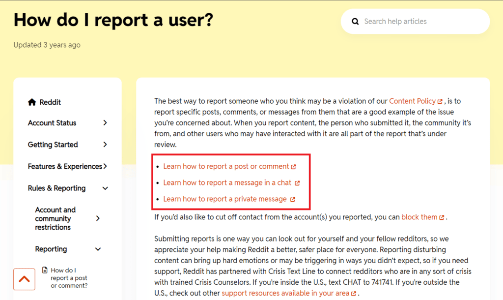
Task: Open the Reddit sidebar home item
Action: click(44, 102)
